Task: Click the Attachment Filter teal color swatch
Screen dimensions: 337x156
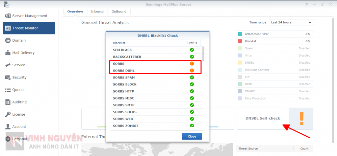Action: (x=240, y=34)
